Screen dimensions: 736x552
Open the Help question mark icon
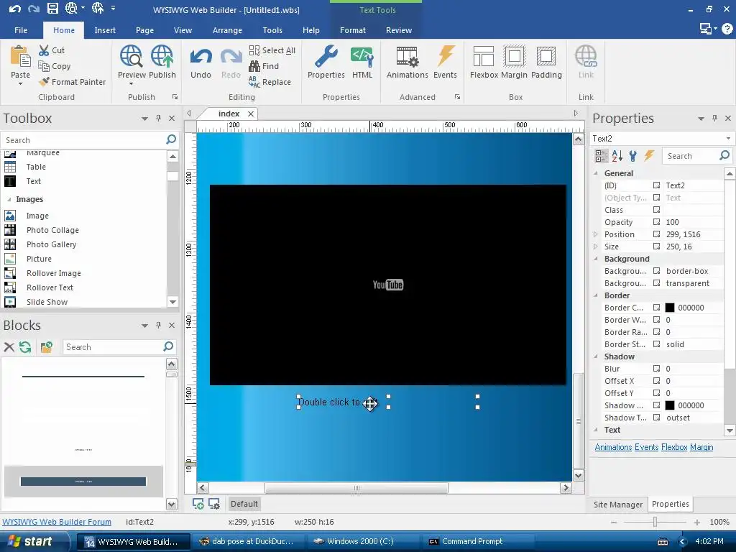click(727, 29)
